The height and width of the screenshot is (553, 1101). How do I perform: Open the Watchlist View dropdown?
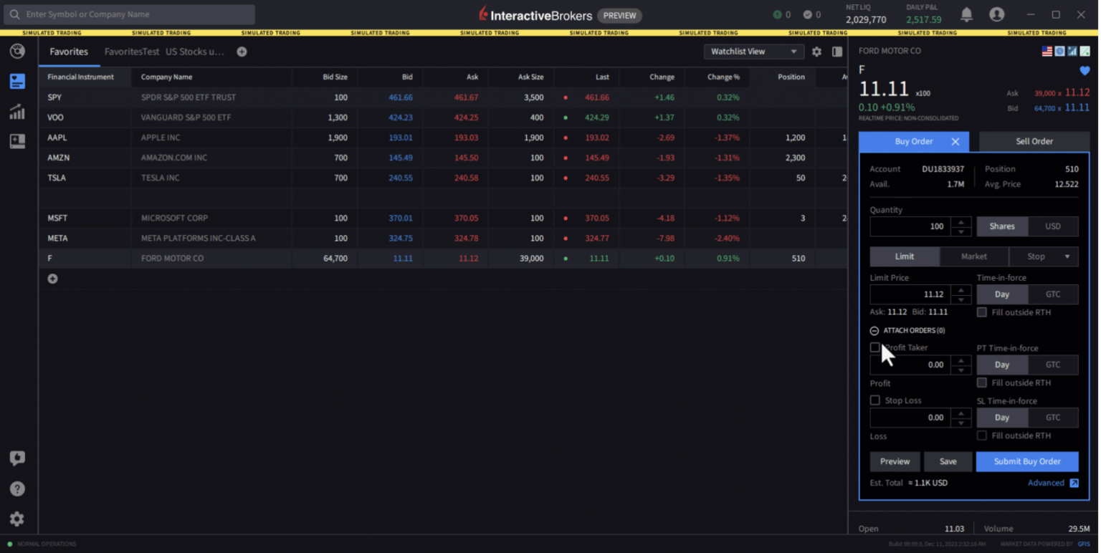(x=753, y=52)
